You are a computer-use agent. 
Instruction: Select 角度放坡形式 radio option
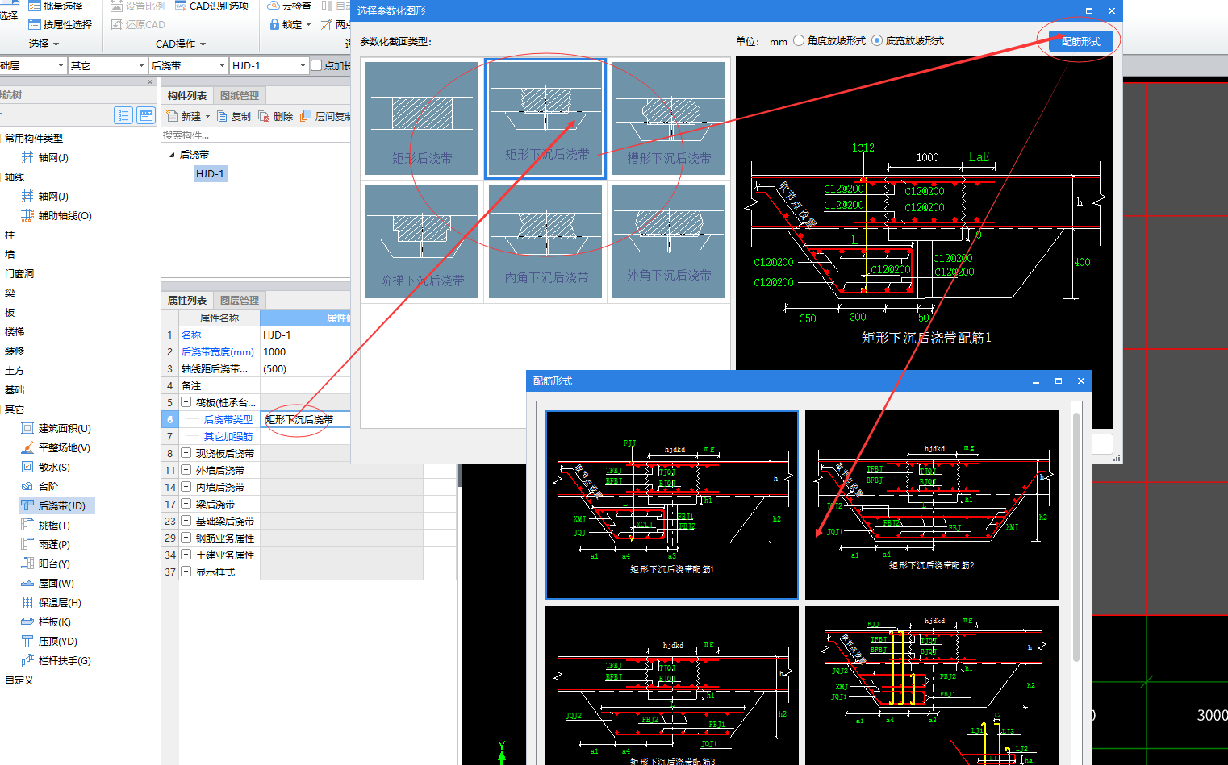(x=799, y=40)
